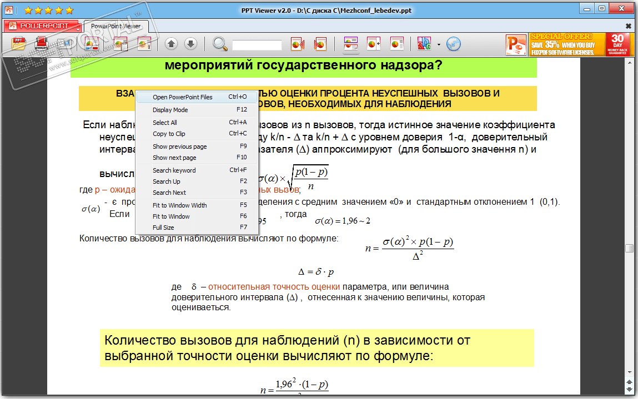Screen dimensions: 638x399
Task: Click the fit to window icon
Action: (x=373, y=43)
